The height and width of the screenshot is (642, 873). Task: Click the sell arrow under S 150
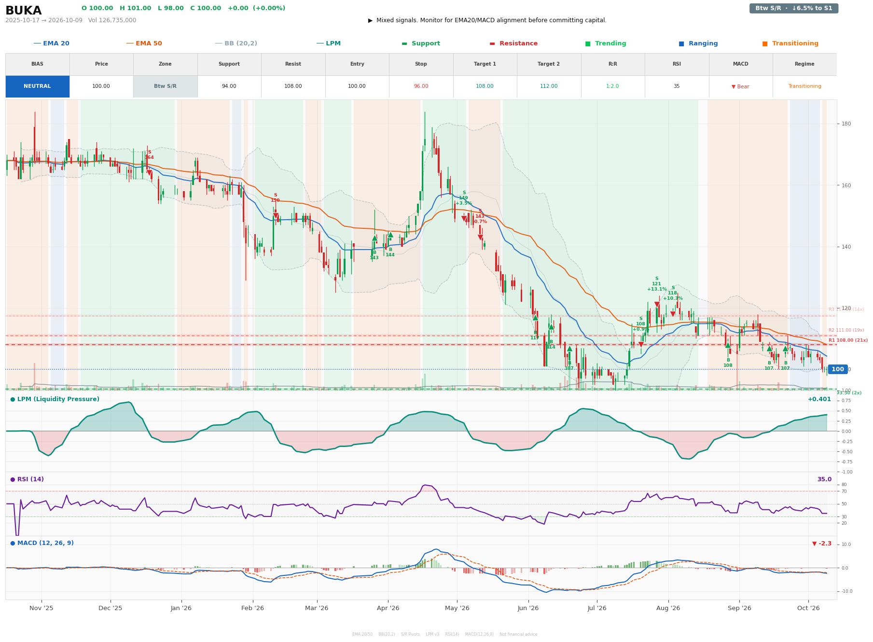click(x=276, y=216)
